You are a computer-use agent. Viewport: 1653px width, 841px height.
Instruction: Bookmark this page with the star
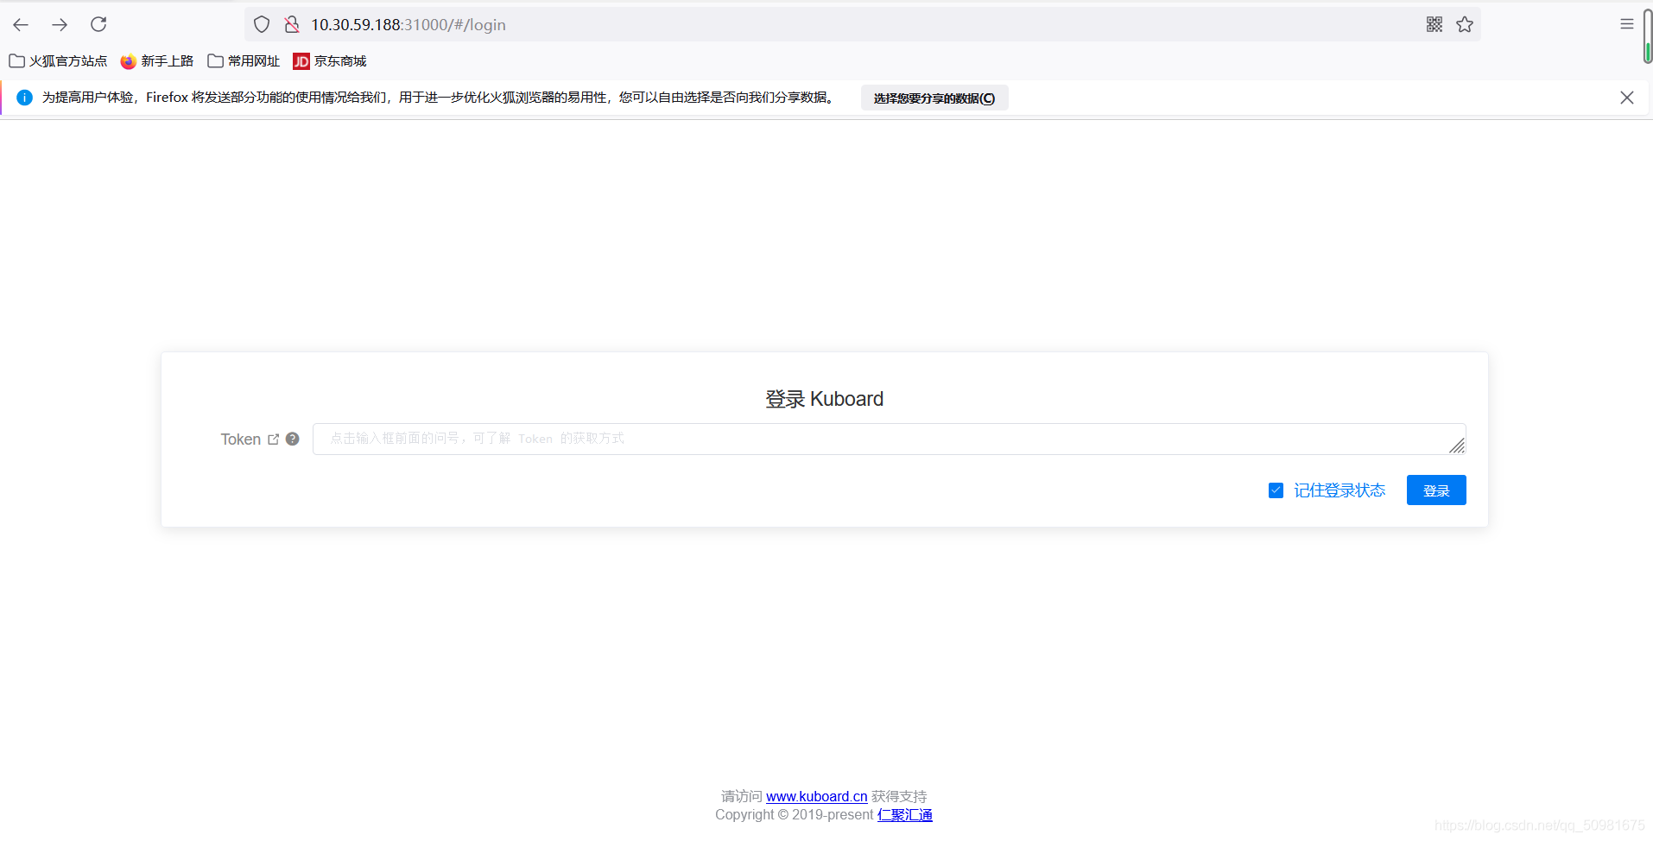[1465, 24]
